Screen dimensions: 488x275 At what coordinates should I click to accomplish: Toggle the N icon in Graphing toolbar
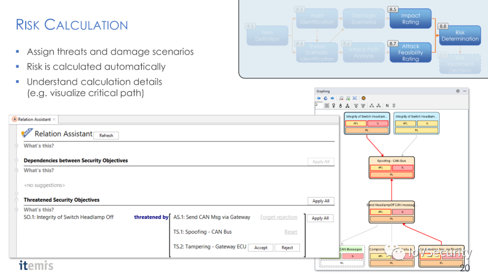pos(387,105)
